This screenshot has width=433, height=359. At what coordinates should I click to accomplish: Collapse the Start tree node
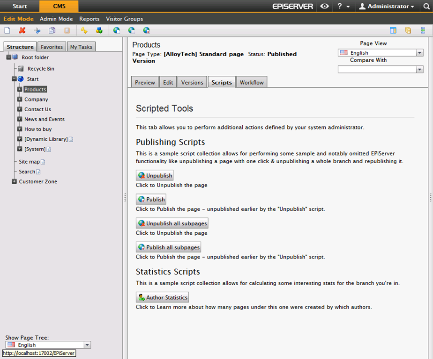point(15,79)
